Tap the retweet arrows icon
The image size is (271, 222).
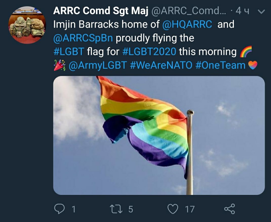point(116,209)
